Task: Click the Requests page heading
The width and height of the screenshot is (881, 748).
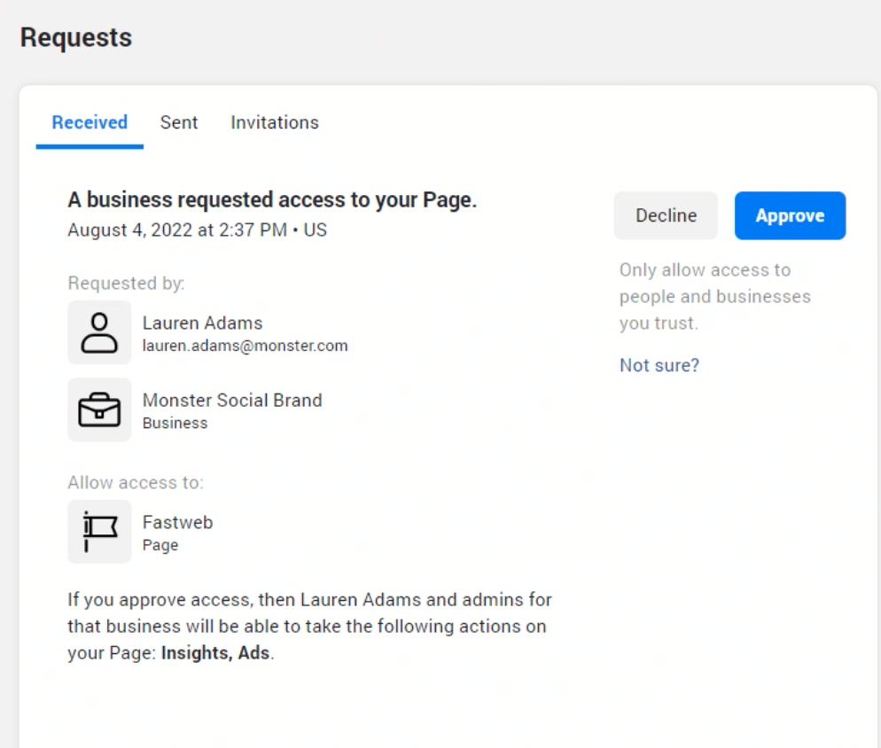Action: point(75,37)
